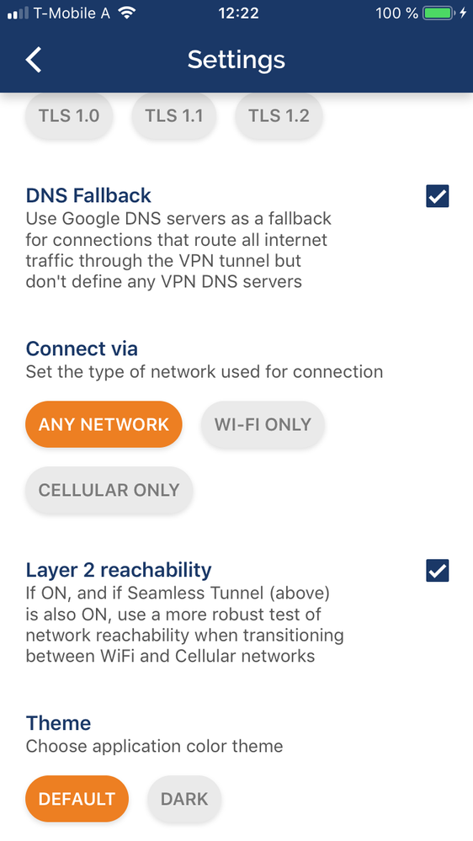Select TLS 1.2 option
473x841 pixels.
(x=279, y=116)
